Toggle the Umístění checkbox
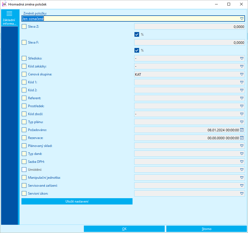This screenshot has height=233, width=248. click(x=24, y=170)
